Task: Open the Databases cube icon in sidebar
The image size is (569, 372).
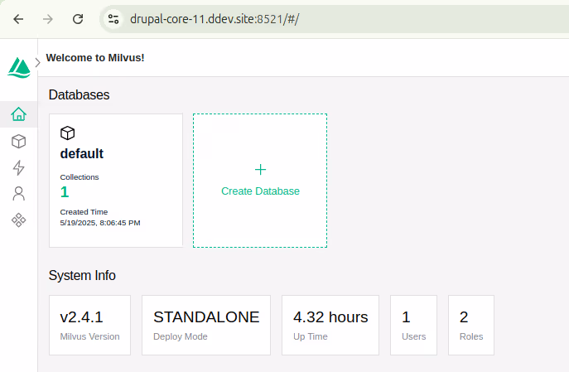Action: pyautogui.click(x=18, y=141)
